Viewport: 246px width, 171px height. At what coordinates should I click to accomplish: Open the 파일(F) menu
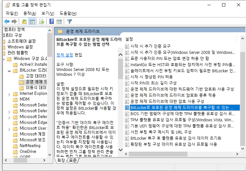click(12, 14)
